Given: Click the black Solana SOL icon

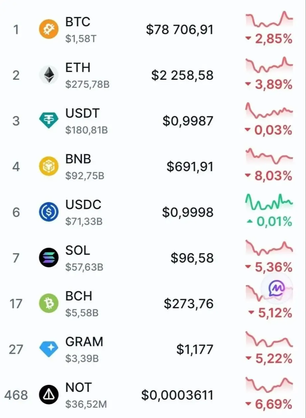Looking at the screenshot, I should coord(49,258).
